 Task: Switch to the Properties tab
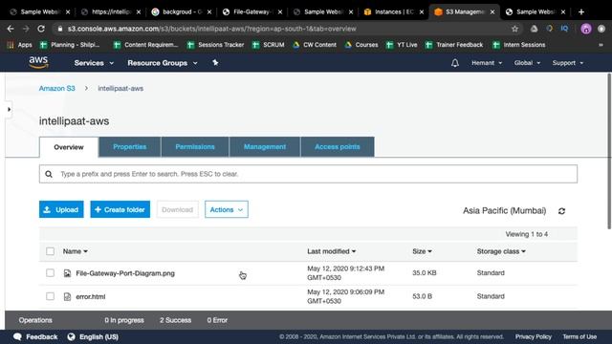point(130,146)
